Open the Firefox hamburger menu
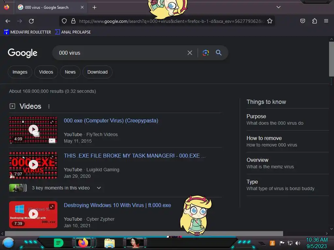 pyautogui.click(x=326, y=21)
